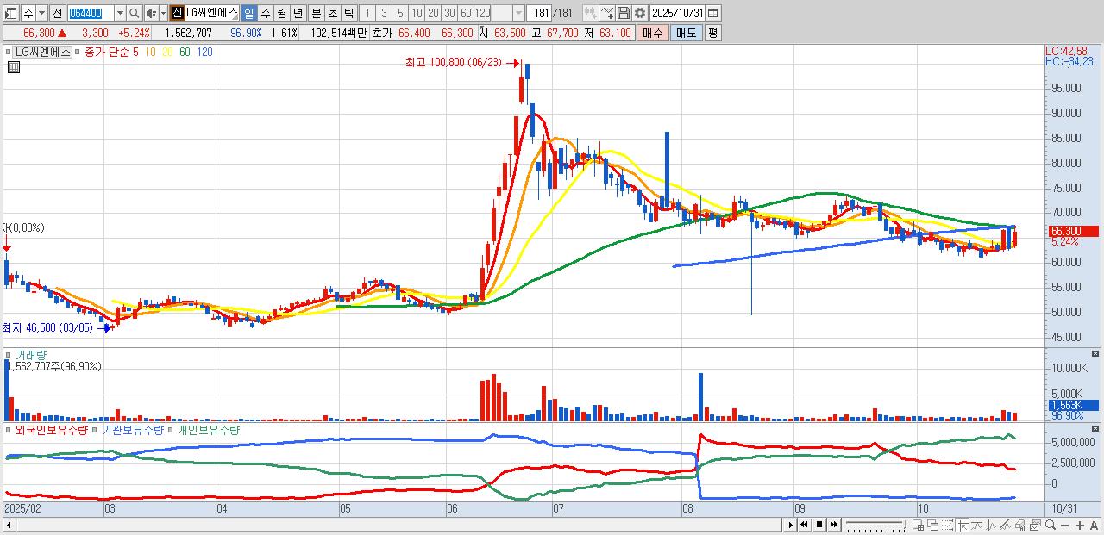Switch to 월 monthly chart period
Screen dimensions: 1104x535
pos(281,13)
